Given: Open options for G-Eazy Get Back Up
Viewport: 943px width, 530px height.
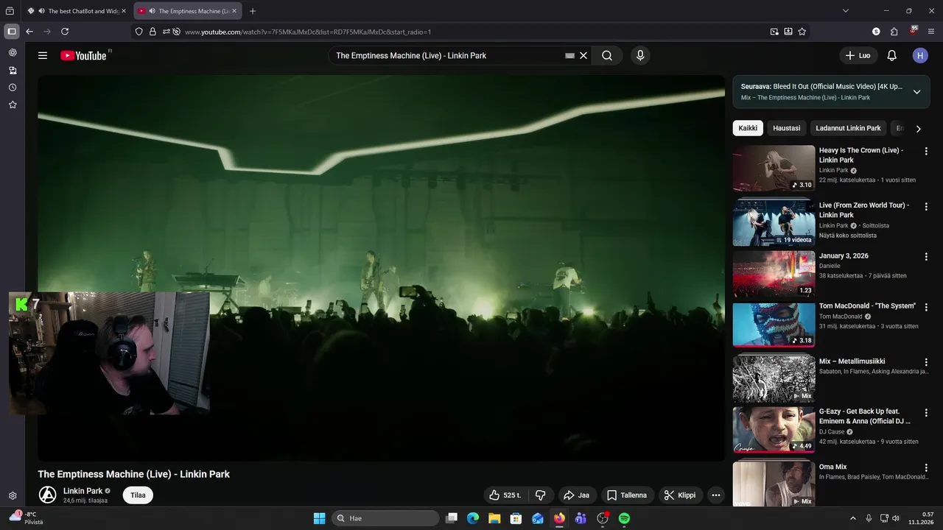Looking at the screenshot, I should [926, 413].
